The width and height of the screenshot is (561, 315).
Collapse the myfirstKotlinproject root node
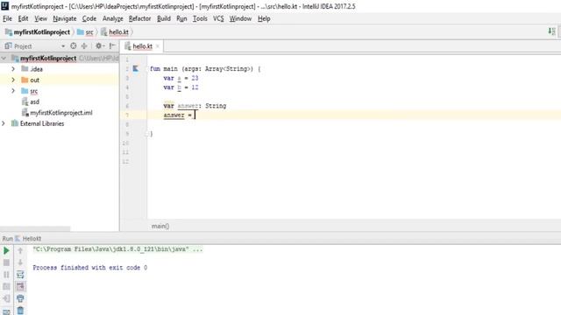coord(4,58)
